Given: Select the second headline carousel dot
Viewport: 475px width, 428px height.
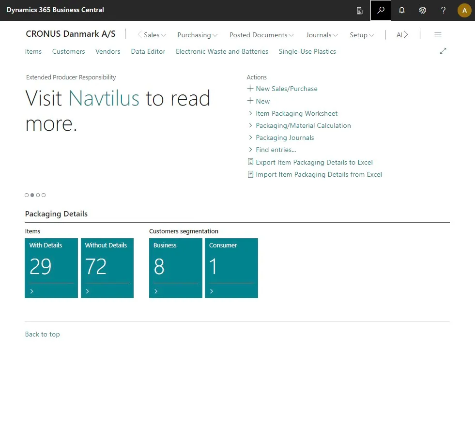Looking at the screenshot, I should pyautogui.click(x=32, y=195).
